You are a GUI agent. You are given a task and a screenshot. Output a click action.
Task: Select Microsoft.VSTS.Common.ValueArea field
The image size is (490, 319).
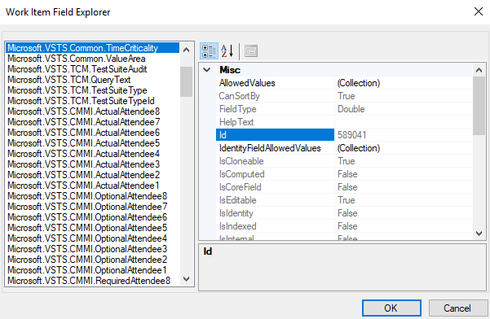pos(93,59)
